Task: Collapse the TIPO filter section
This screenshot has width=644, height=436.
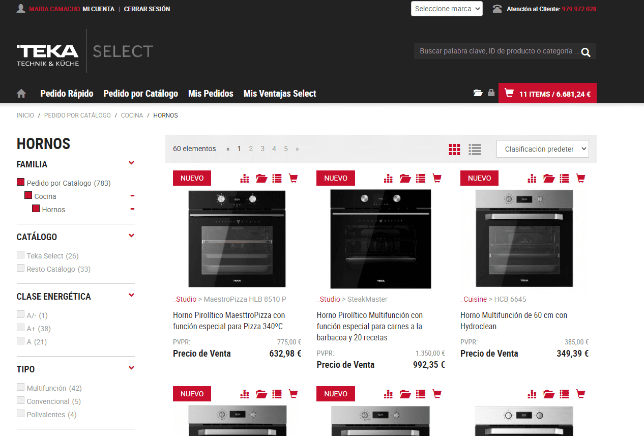Action: [131, 368]
